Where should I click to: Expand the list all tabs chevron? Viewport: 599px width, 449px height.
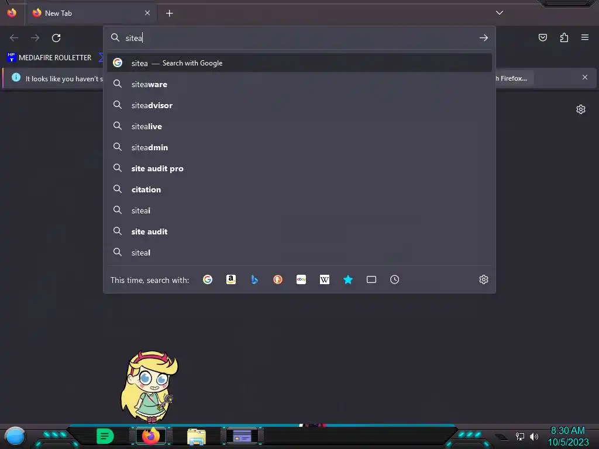coord(500,13)
